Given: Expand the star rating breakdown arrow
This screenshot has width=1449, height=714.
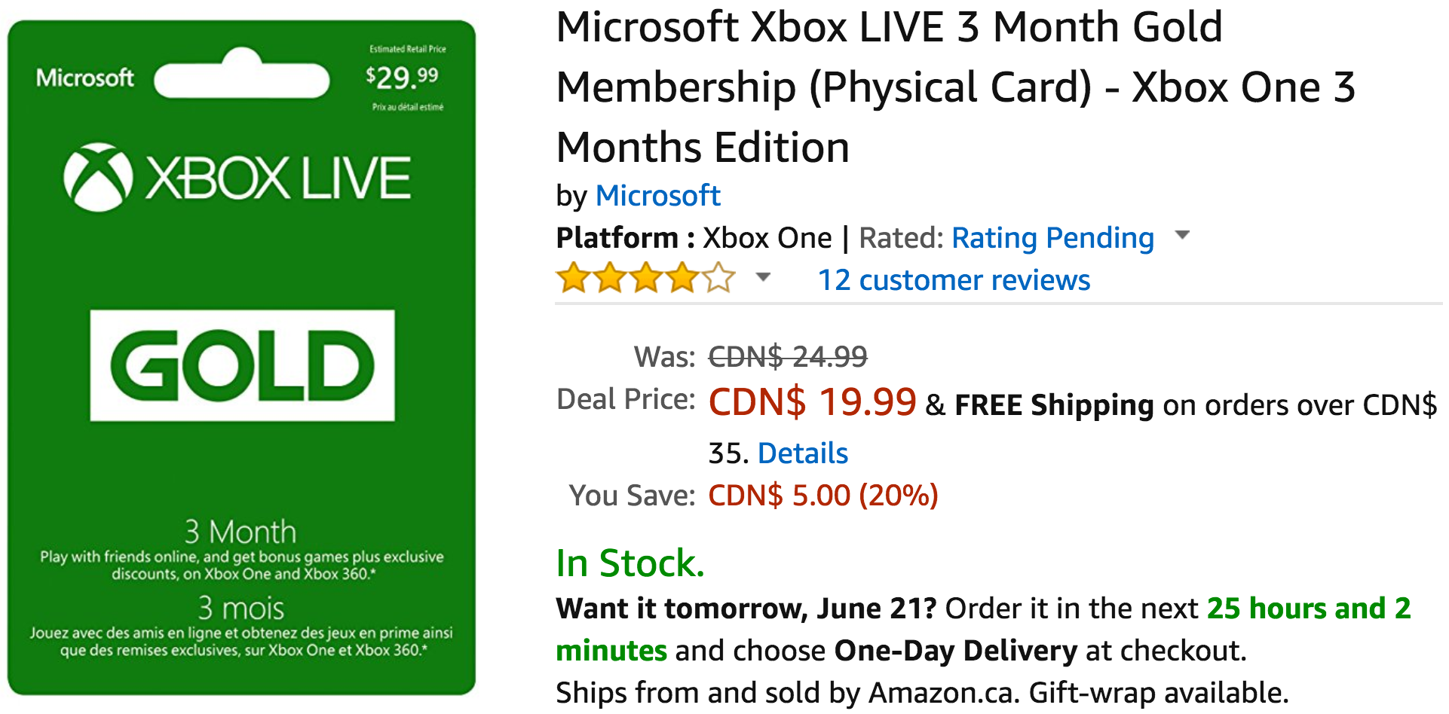Looking at the screenshot, I should (763, 277).
